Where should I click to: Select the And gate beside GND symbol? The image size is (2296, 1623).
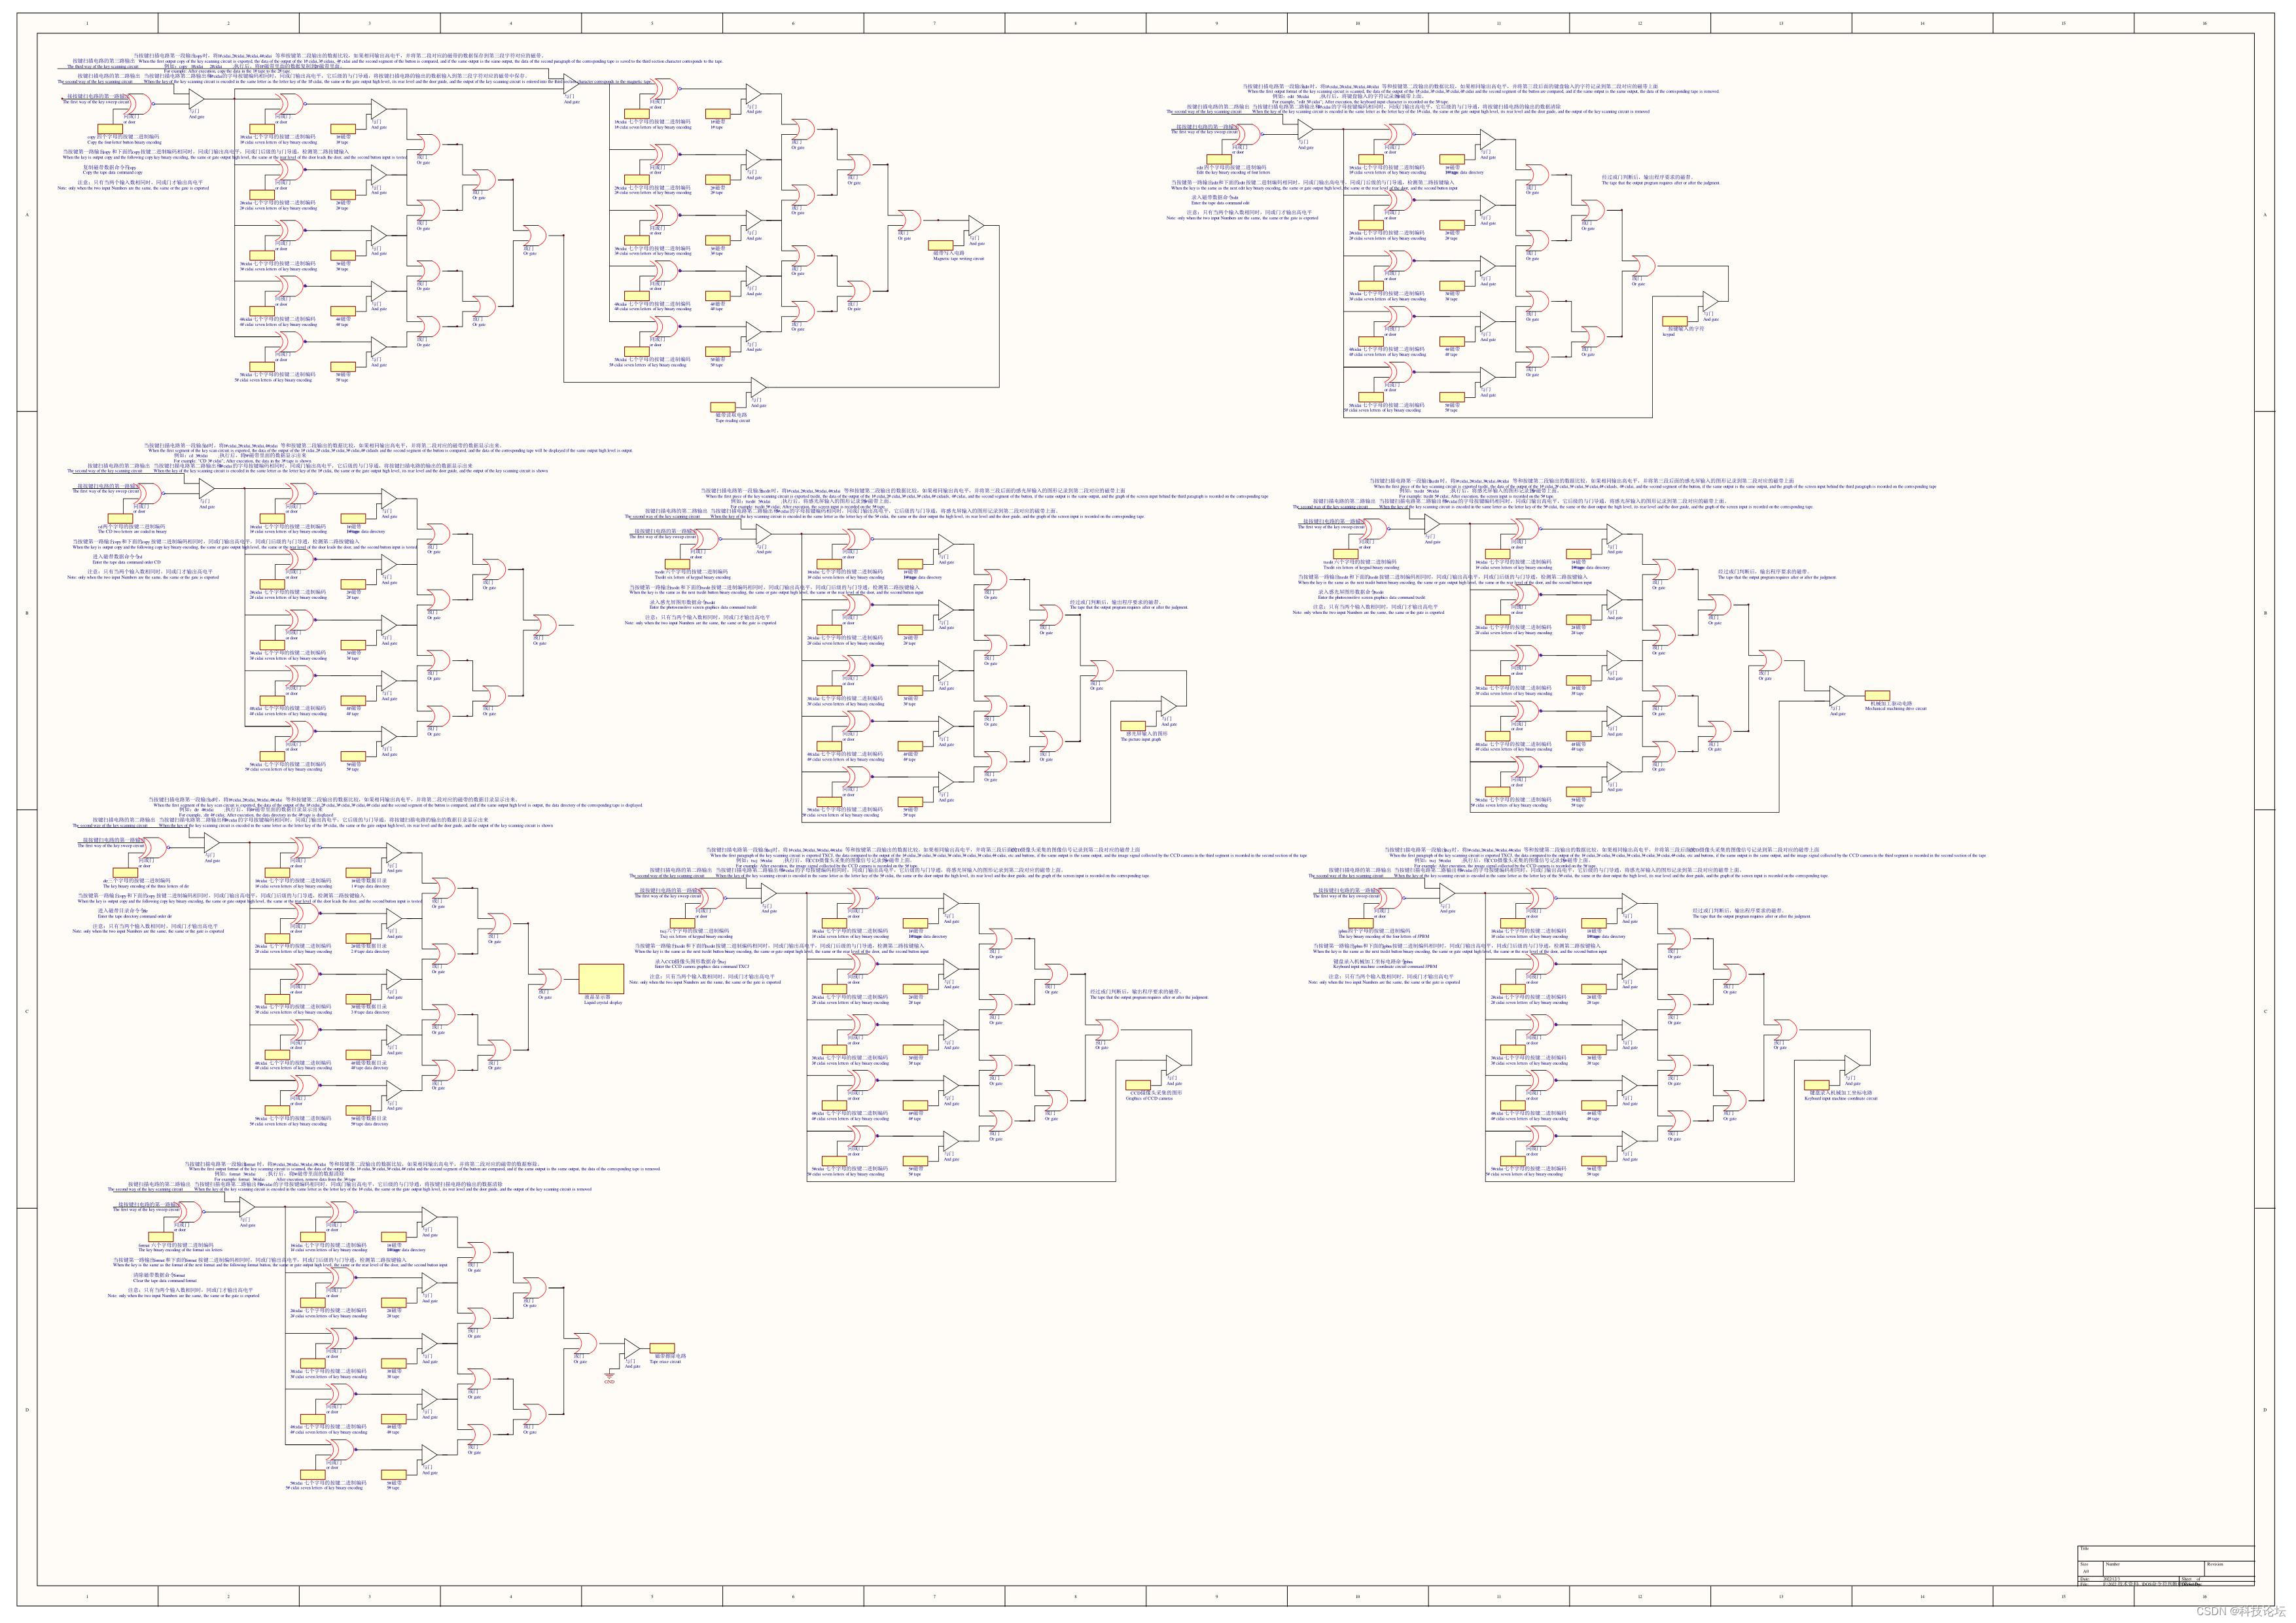pyautogui.click(x=632, y=1349)
